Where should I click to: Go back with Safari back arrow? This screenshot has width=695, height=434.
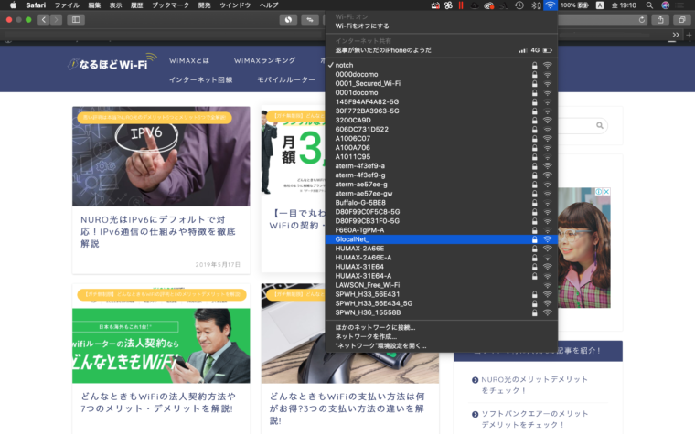click(44, 19)
